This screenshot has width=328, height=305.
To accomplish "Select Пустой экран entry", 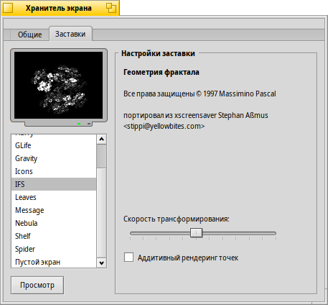I will click(x=54, y=262).
